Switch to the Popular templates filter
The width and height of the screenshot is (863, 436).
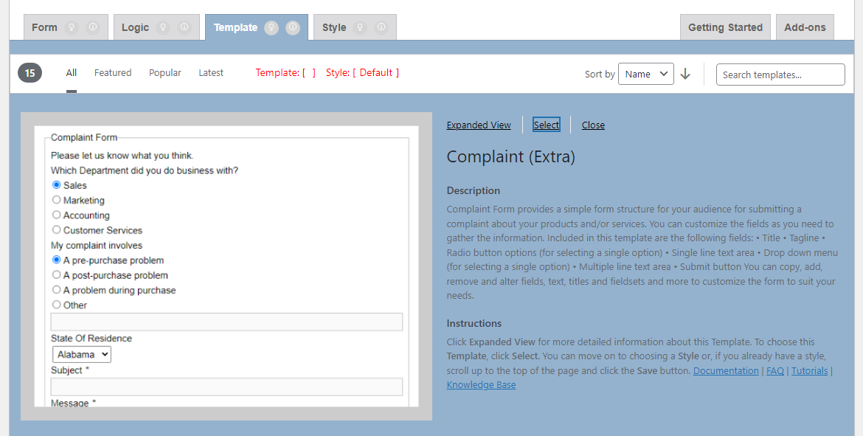click(x=165, y=73)
